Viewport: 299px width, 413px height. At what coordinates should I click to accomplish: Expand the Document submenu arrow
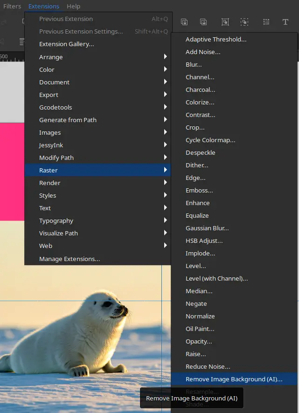(x=165, y=82)
